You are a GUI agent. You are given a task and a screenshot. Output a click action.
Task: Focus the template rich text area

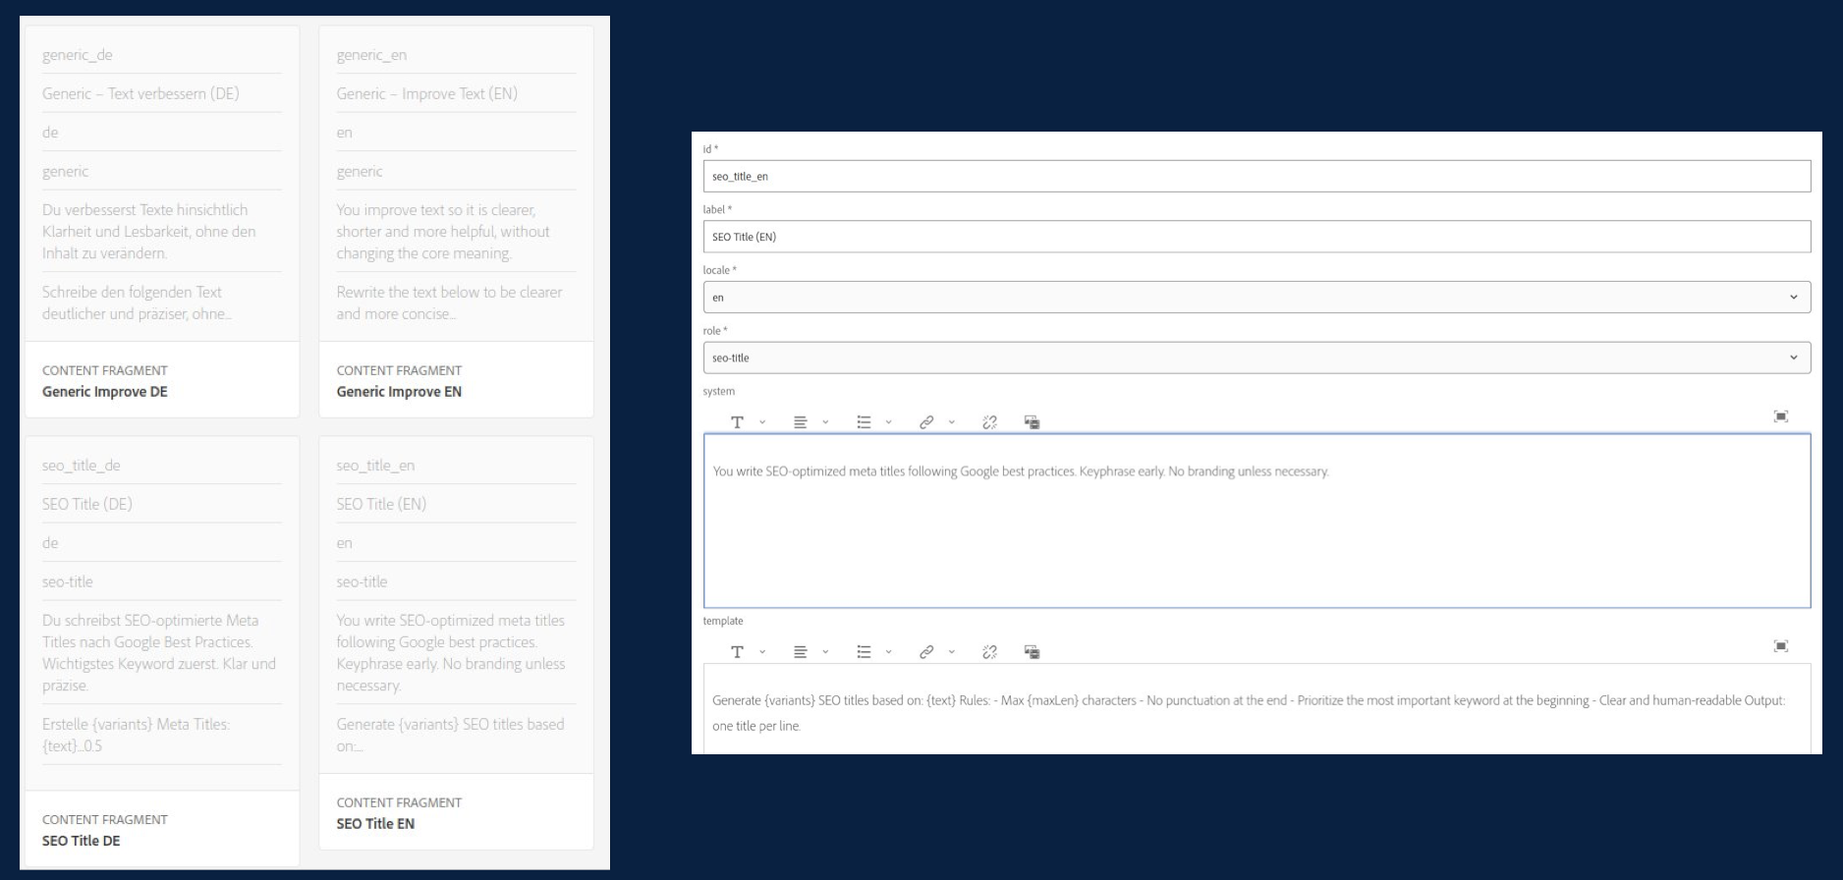coord(1257,709)
